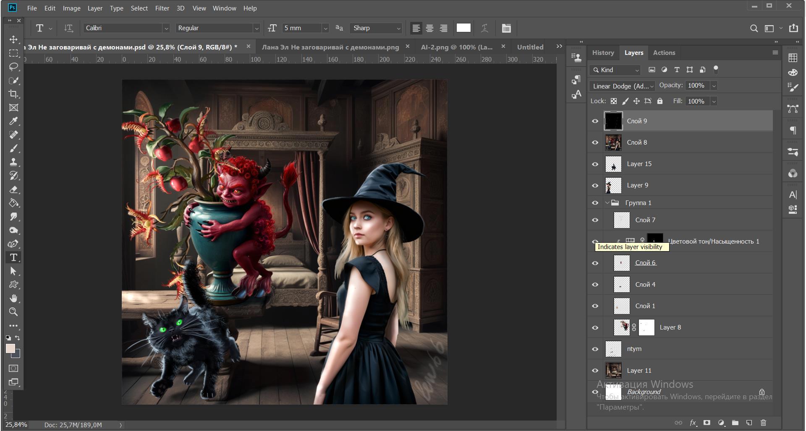
Task: Select the Move tool
Action: point(13,39)
